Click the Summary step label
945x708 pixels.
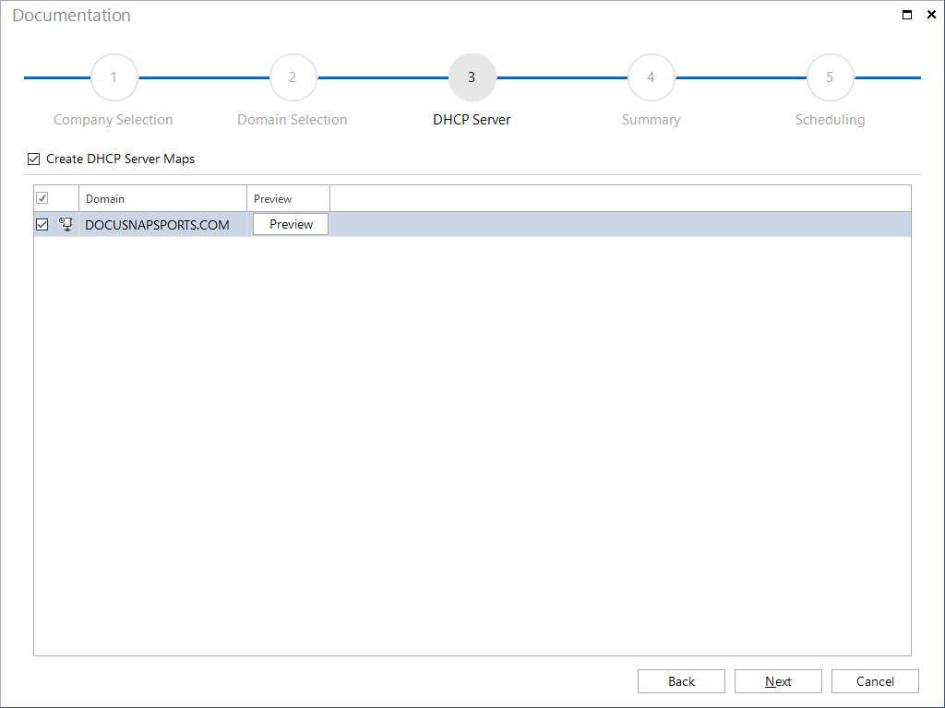(x=651, y=120)
